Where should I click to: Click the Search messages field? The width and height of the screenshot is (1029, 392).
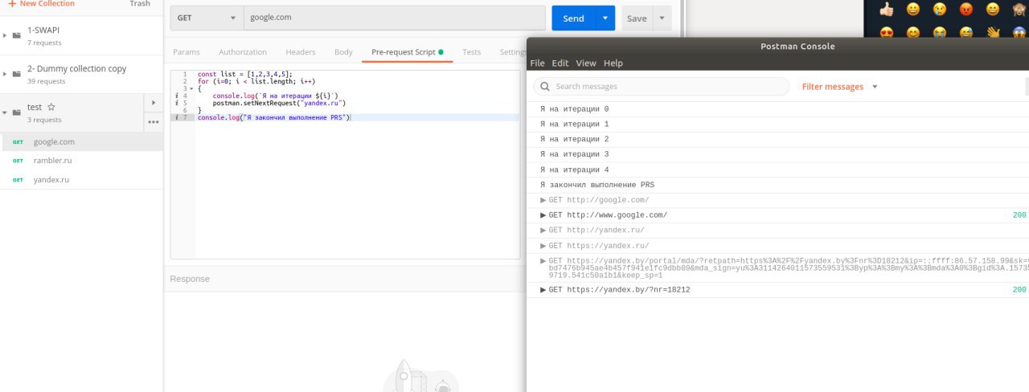(661, 87)
